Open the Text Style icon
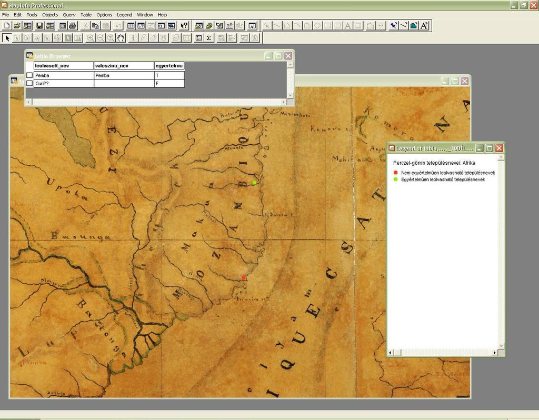Screen dimensions: 539x420 424,26
